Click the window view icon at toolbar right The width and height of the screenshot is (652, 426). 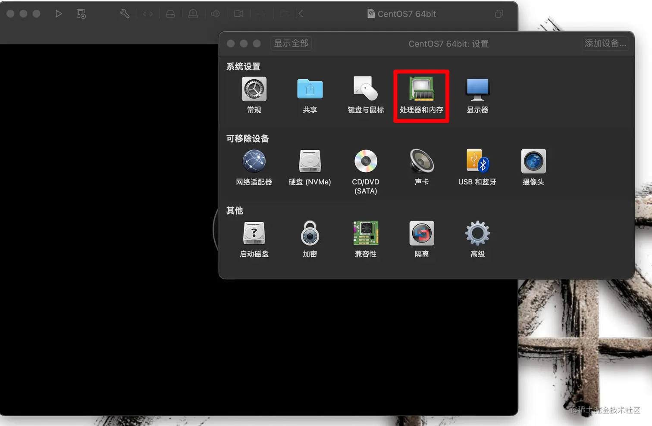pyautogui.click(x=499, y=14)
